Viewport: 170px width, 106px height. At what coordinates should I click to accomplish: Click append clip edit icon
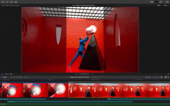pos(17,77)
